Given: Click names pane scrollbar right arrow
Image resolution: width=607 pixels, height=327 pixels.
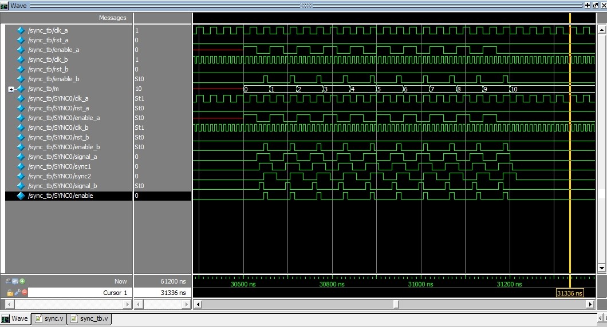Looking at the screenshot, I should click(x=127, y=304).
